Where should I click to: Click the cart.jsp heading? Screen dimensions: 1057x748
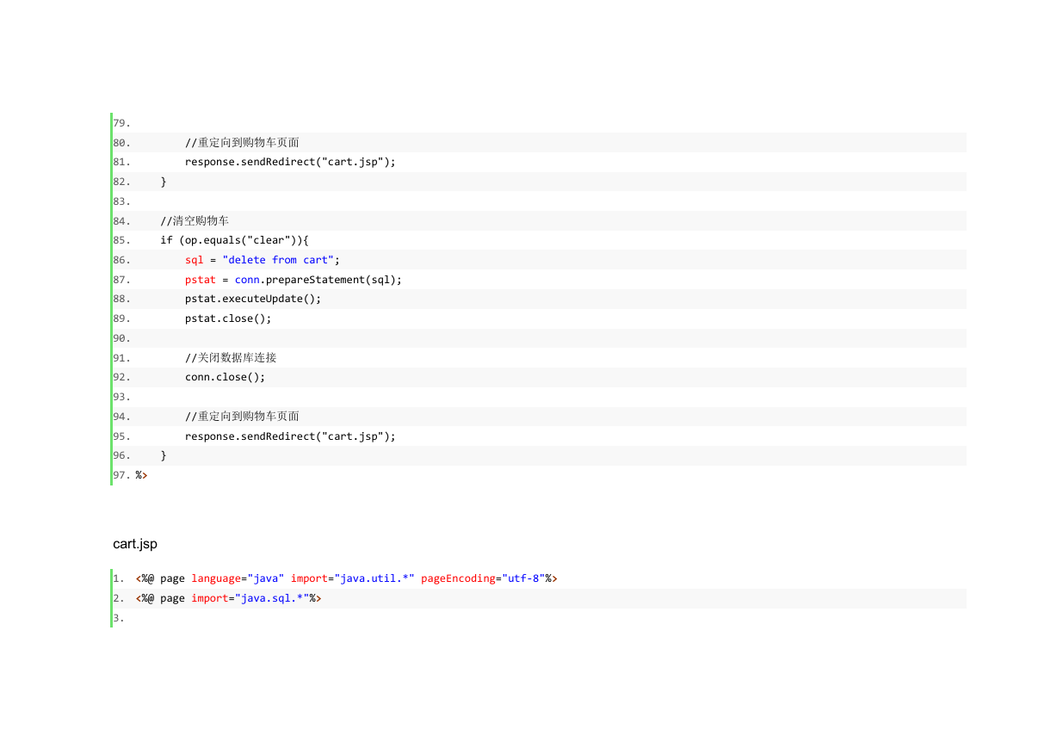click(135, 544)
